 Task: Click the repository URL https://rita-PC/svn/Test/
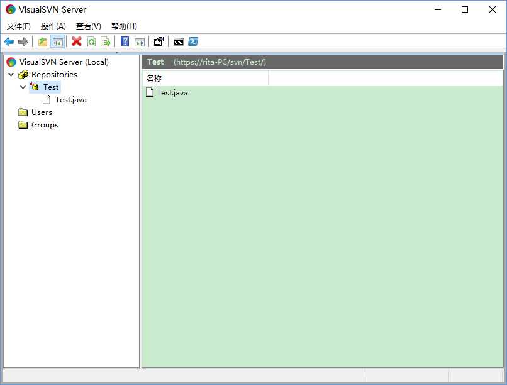point(220,62)
